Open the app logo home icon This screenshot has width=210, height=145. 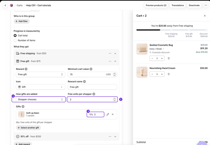click(11, 5)
